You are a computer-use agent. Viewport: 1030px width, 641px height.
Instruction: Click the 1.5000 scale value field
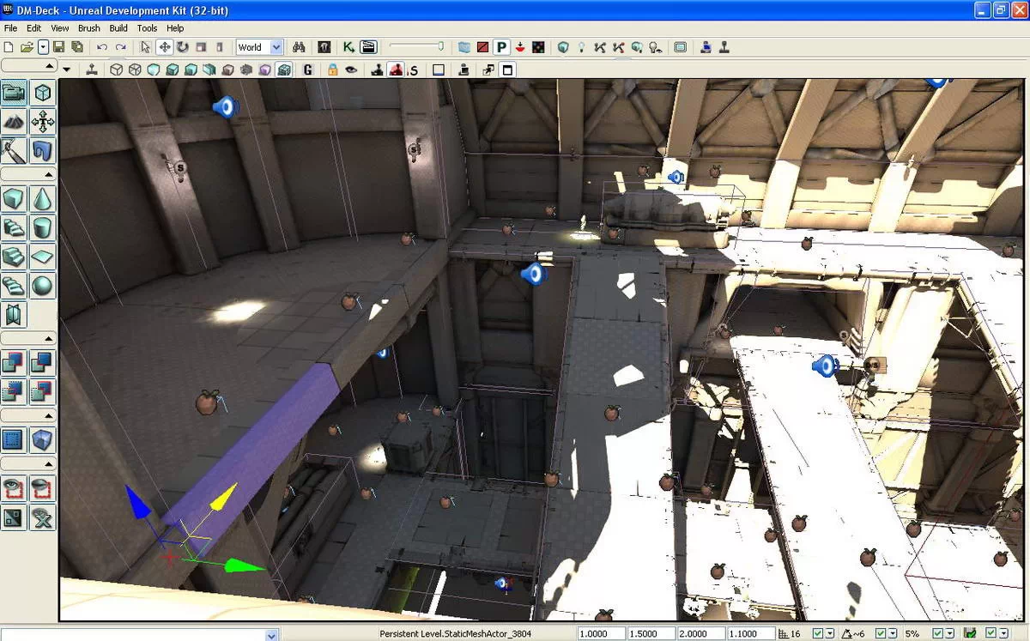pos(651,633)
